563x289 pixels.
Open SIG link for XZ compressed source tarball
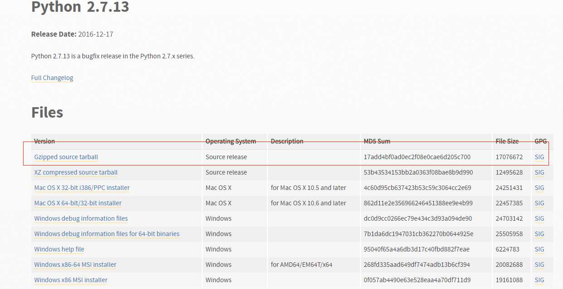click(539, 172)
